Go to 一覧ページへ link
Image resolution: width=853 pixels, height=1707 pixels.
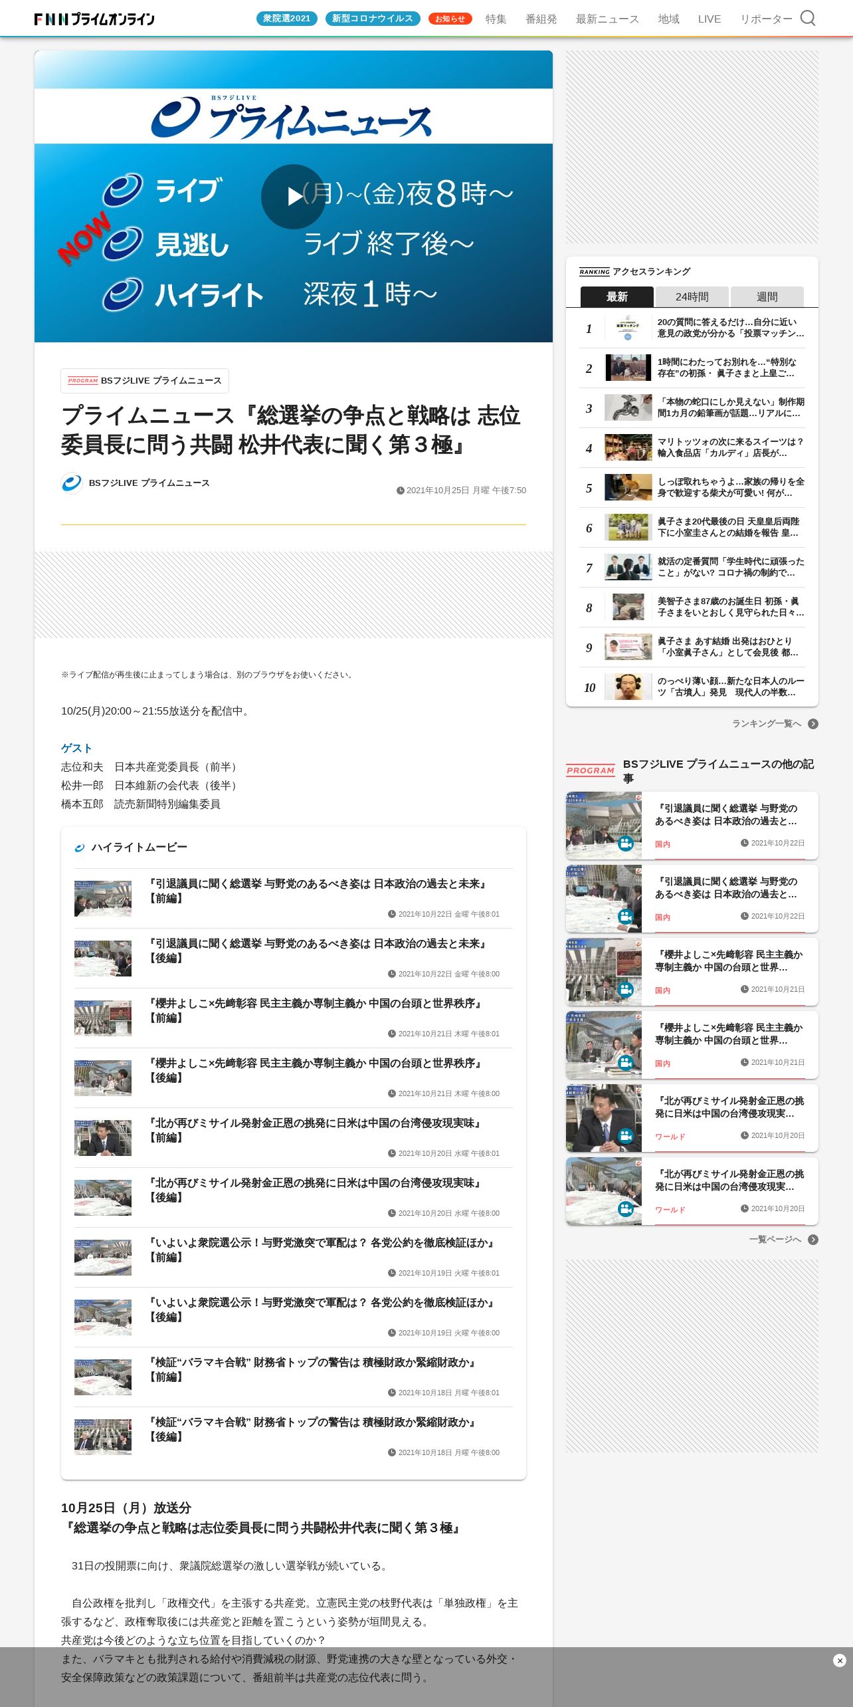(775, 1240)
